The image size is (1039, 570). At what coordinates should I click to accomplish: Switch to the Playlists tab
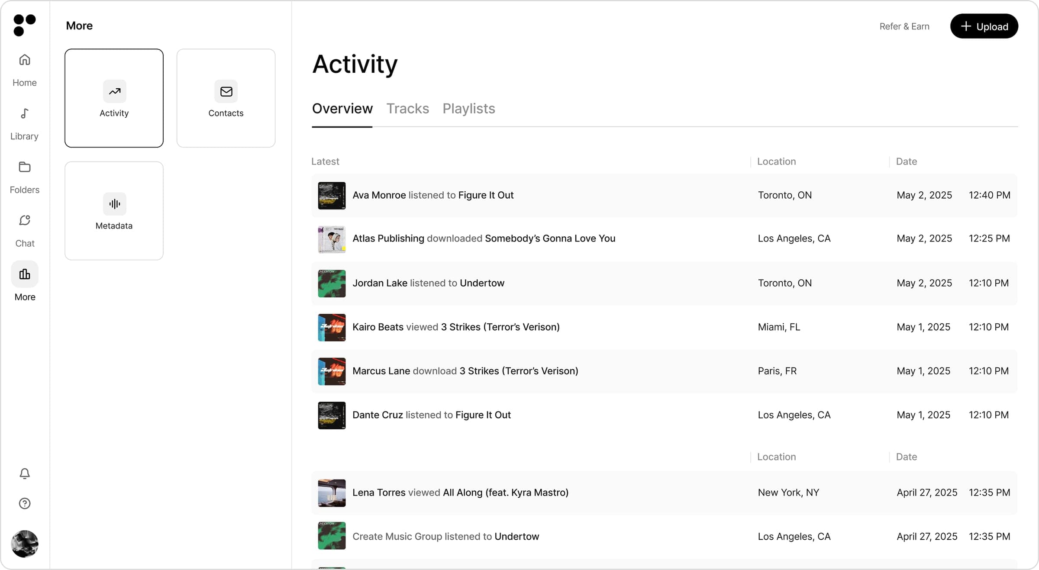(x=468, y=108)
